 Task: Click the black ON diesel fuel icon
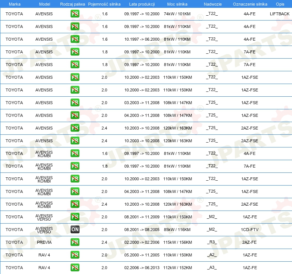[x=75, y=230]
